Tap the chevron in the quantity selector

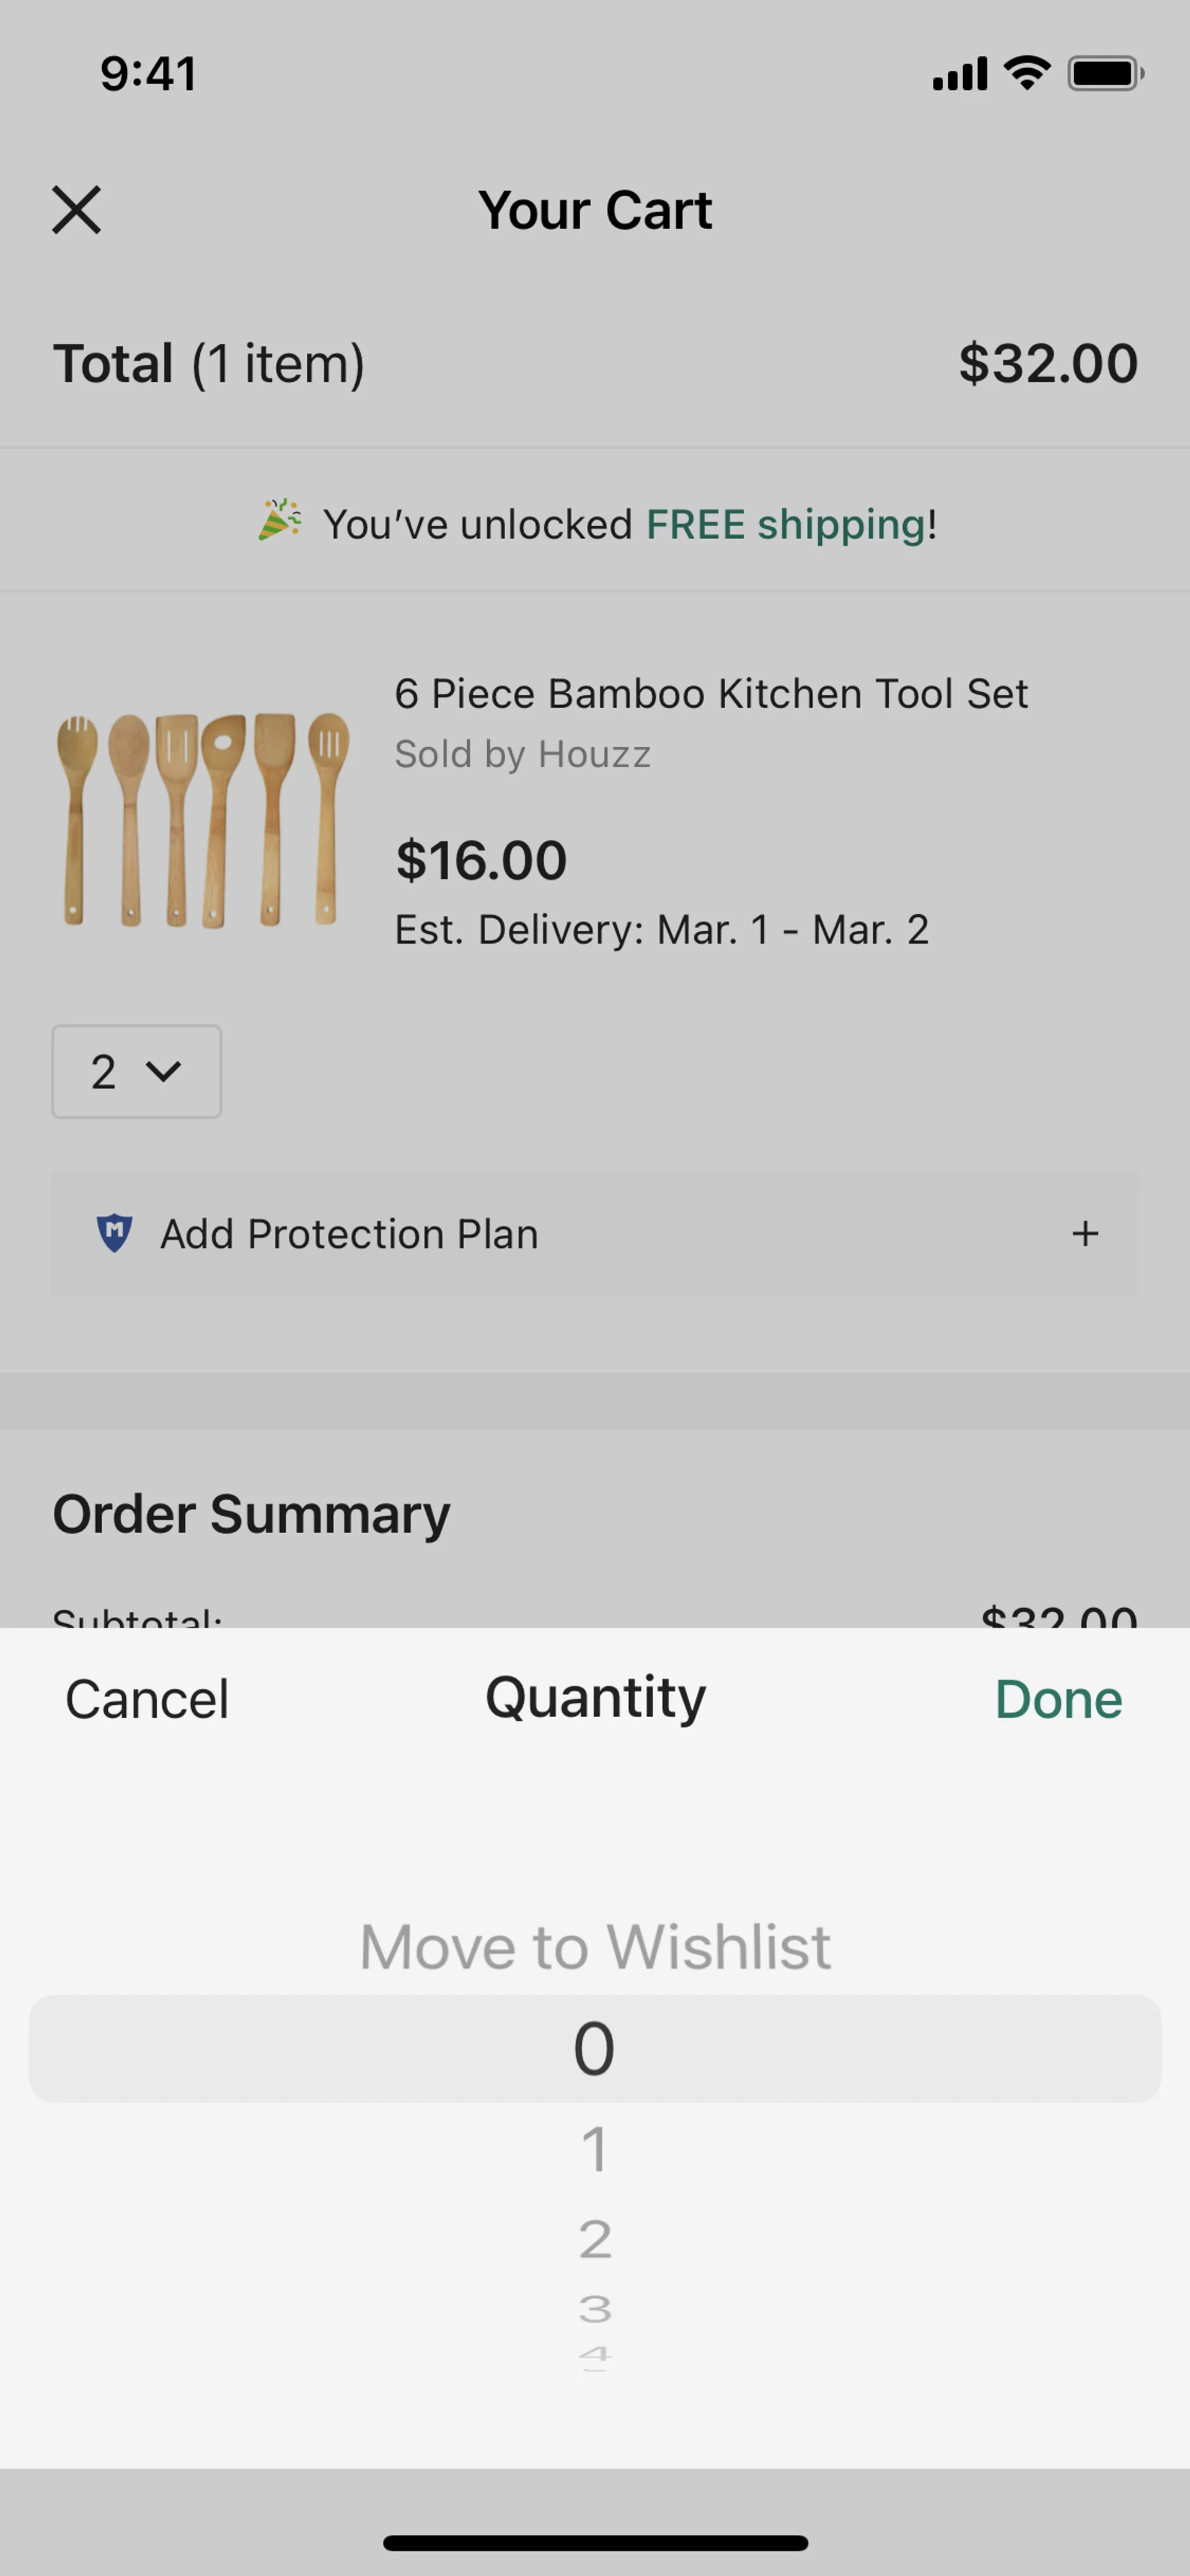[163, 1071]
